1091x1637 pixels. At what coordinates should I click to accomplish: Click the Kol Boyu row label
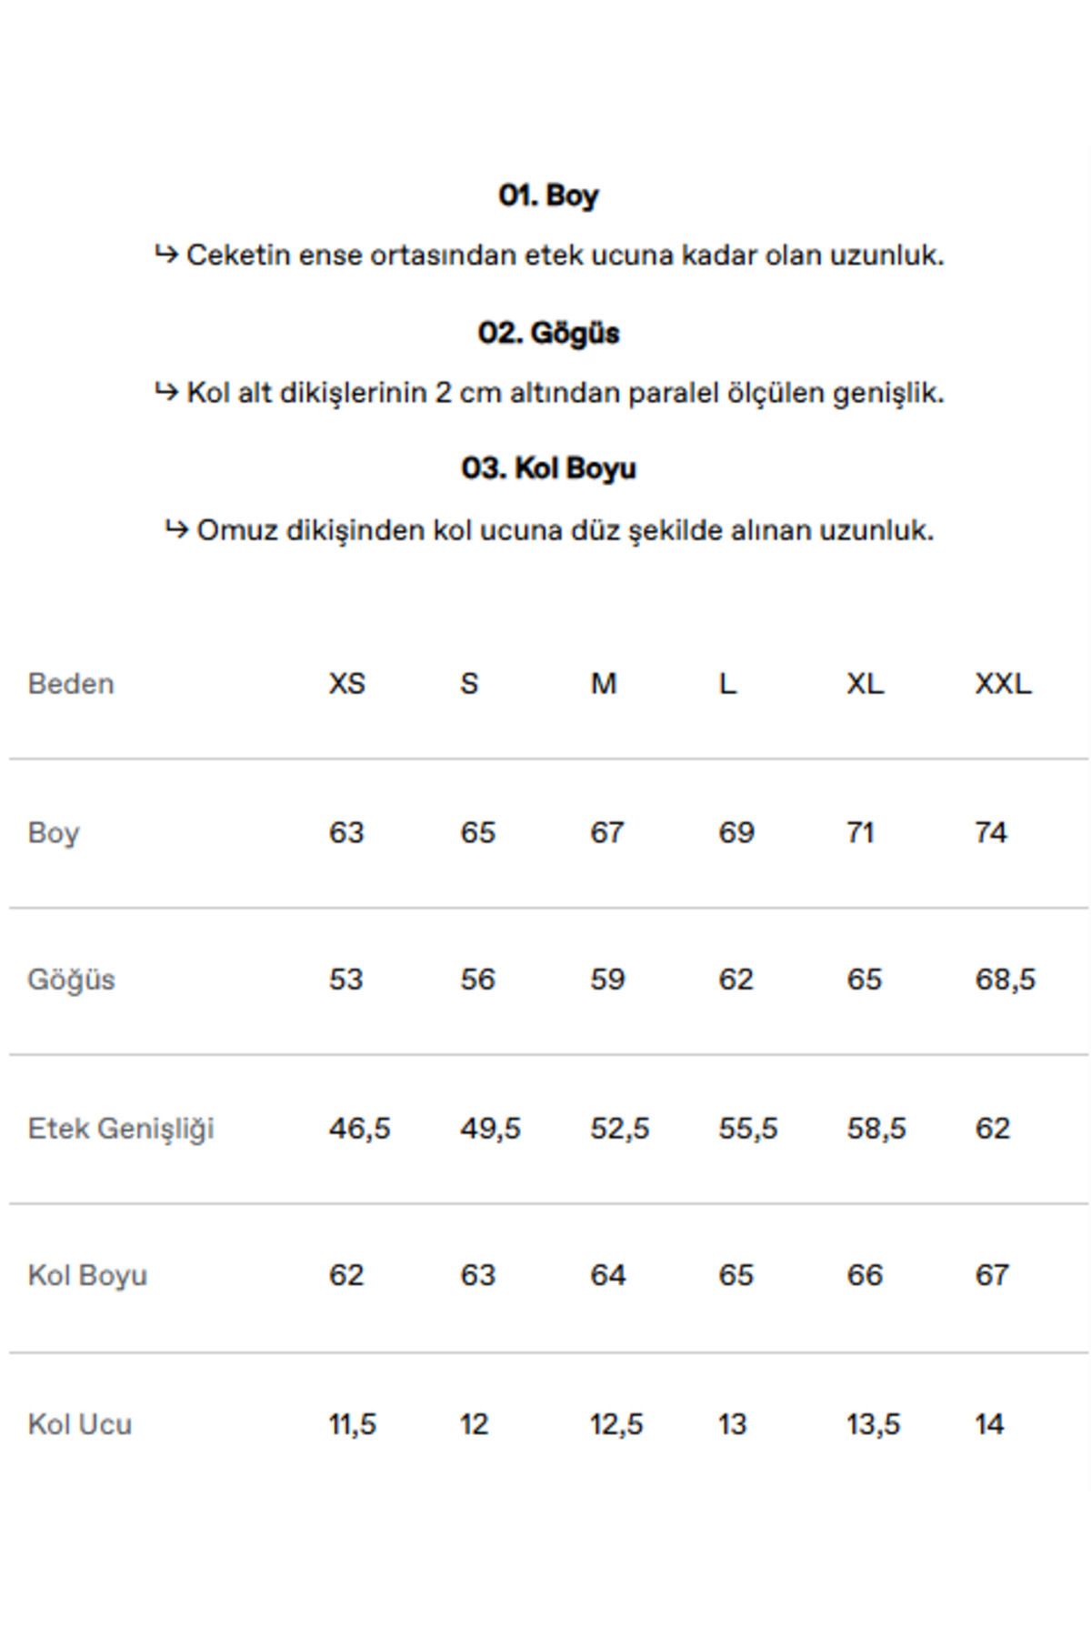(x=87, y=1276)
